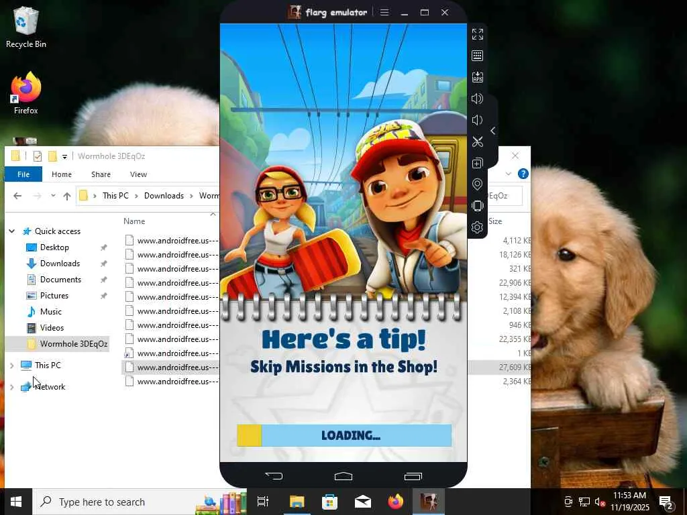
Task: Open emulator settings gear
Action: pos(477,227)
